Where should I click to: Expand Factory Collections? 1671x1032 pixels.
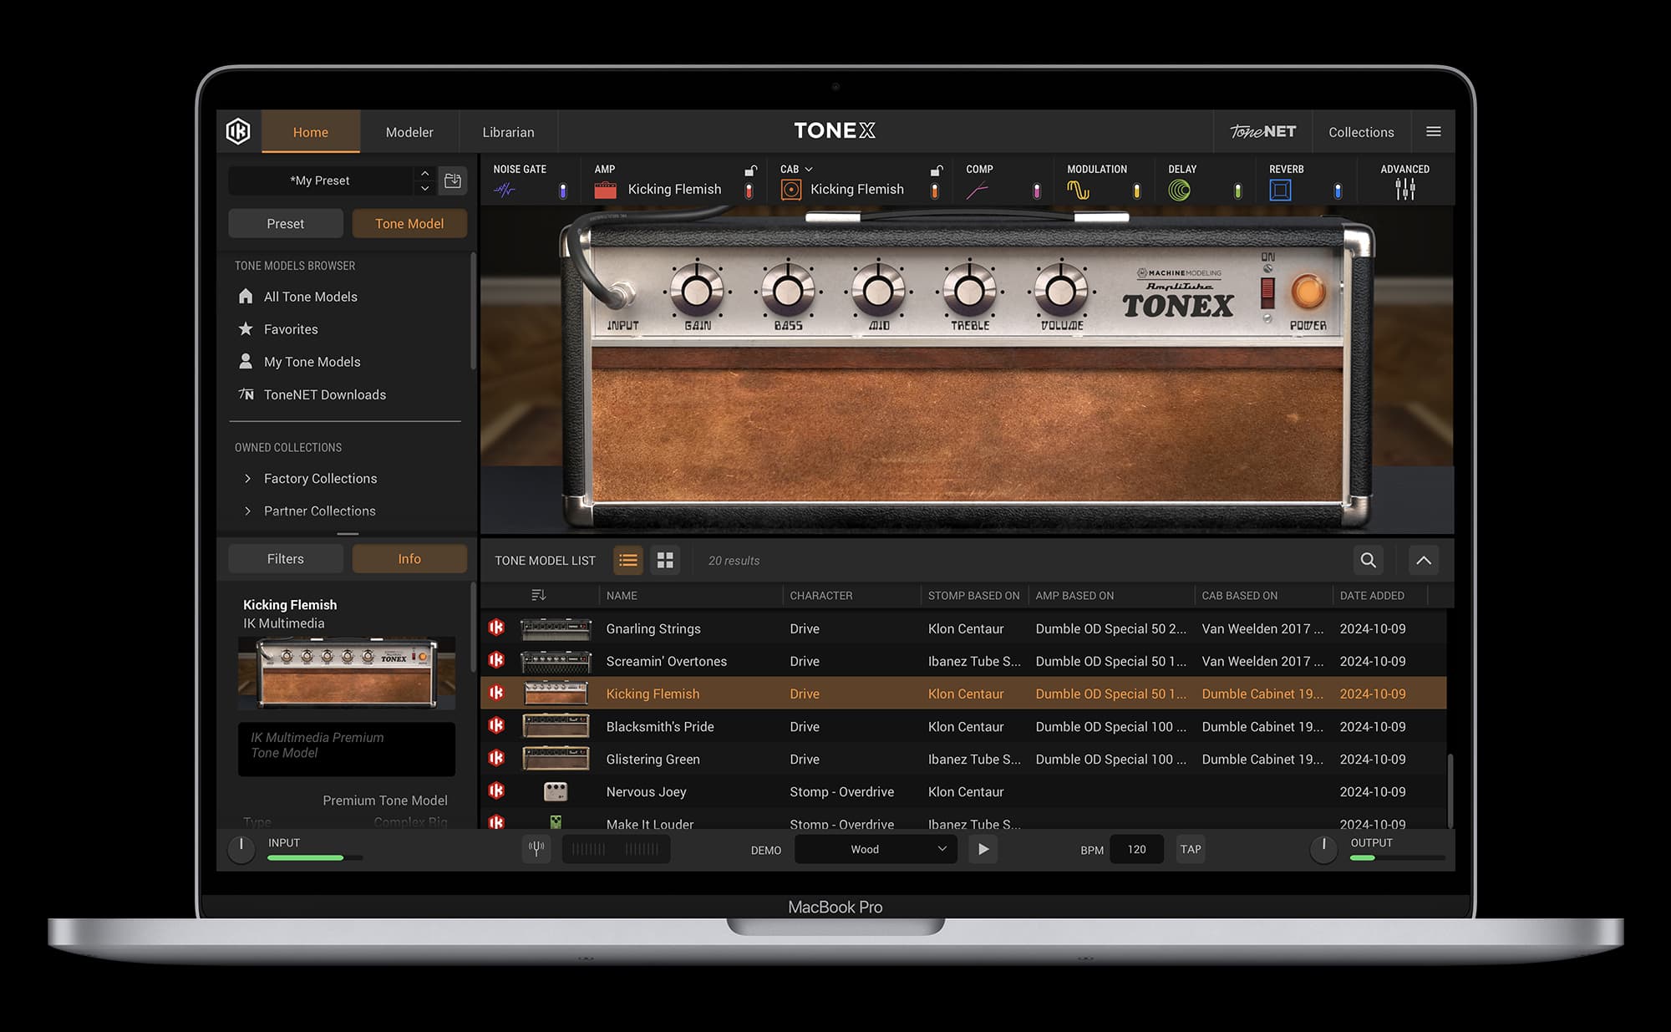[248, 478]
